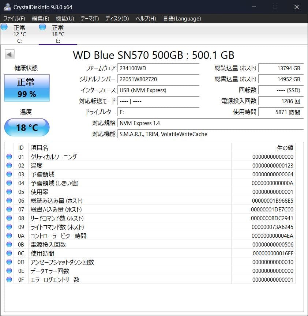Click the 項目名 column header
Viewport: 308px width, 316px height.
click(x=130, y=148)
